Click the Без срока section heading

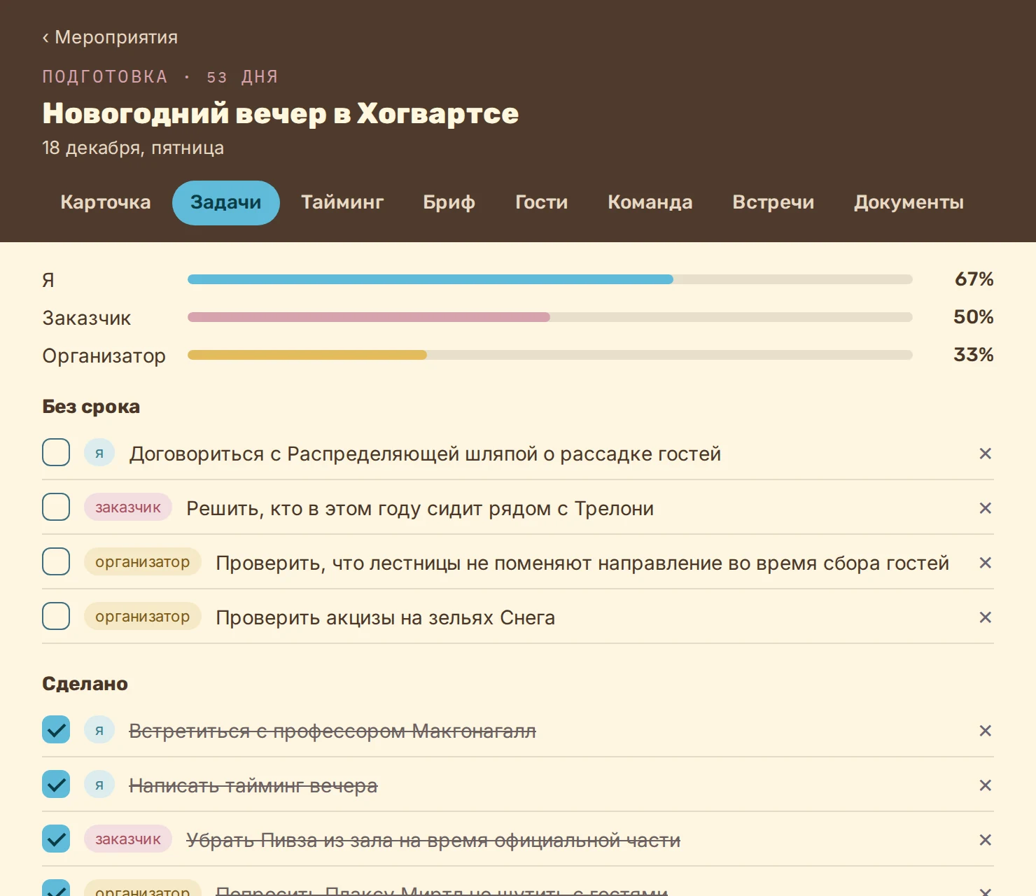pos(91,407)
